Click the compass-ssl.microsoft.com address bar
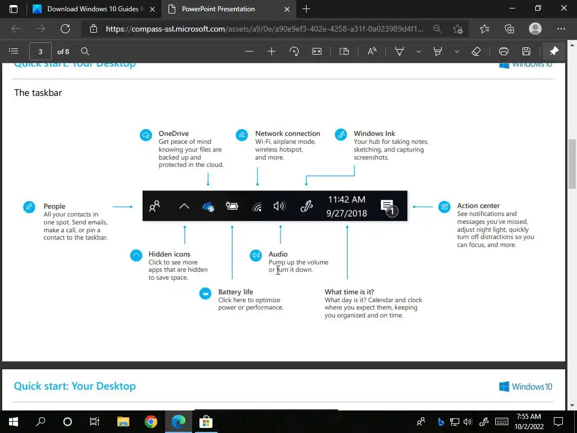This screenshot has width=577, height=433. [x=264, y=29]
